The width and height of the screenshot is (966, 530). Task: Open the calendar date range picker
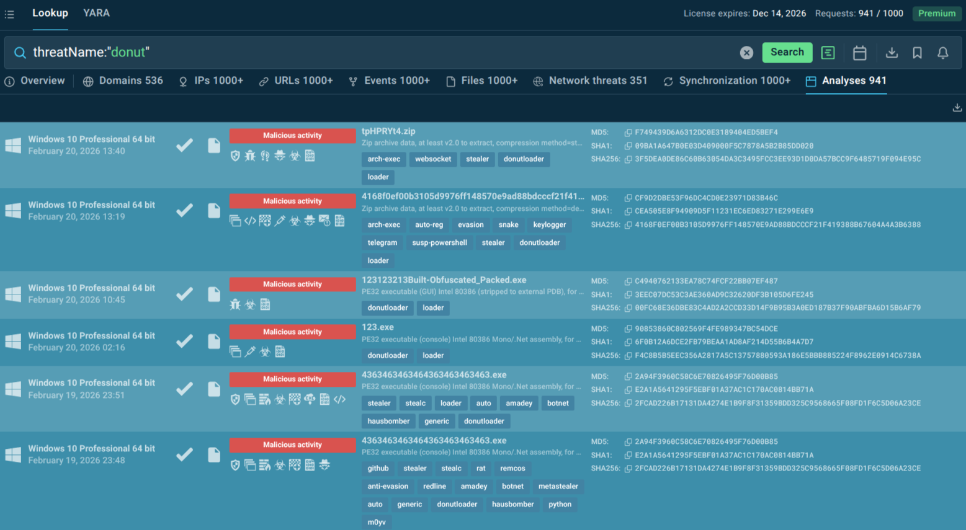coord(859,53)
